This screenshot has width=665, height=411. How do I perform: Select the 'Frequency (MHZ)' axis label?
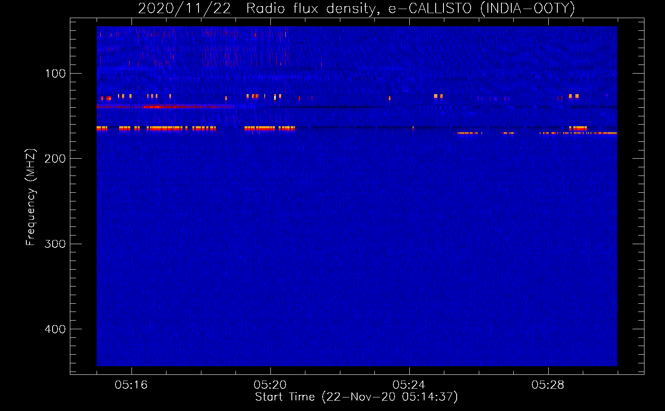(31, 197)
